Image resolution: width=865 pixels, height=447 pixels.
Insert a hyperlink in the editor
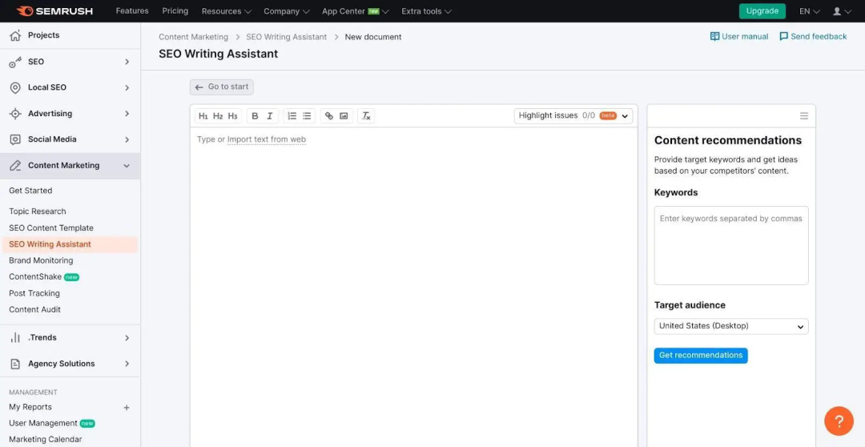tap(329, 116)
